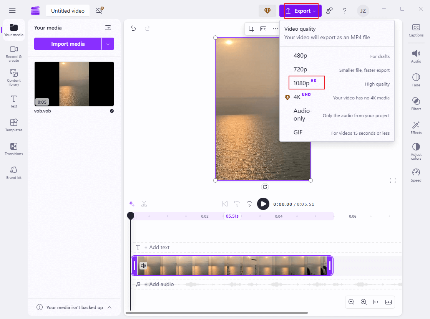
Task: Zoom in on the timeline
Action: 364,302
